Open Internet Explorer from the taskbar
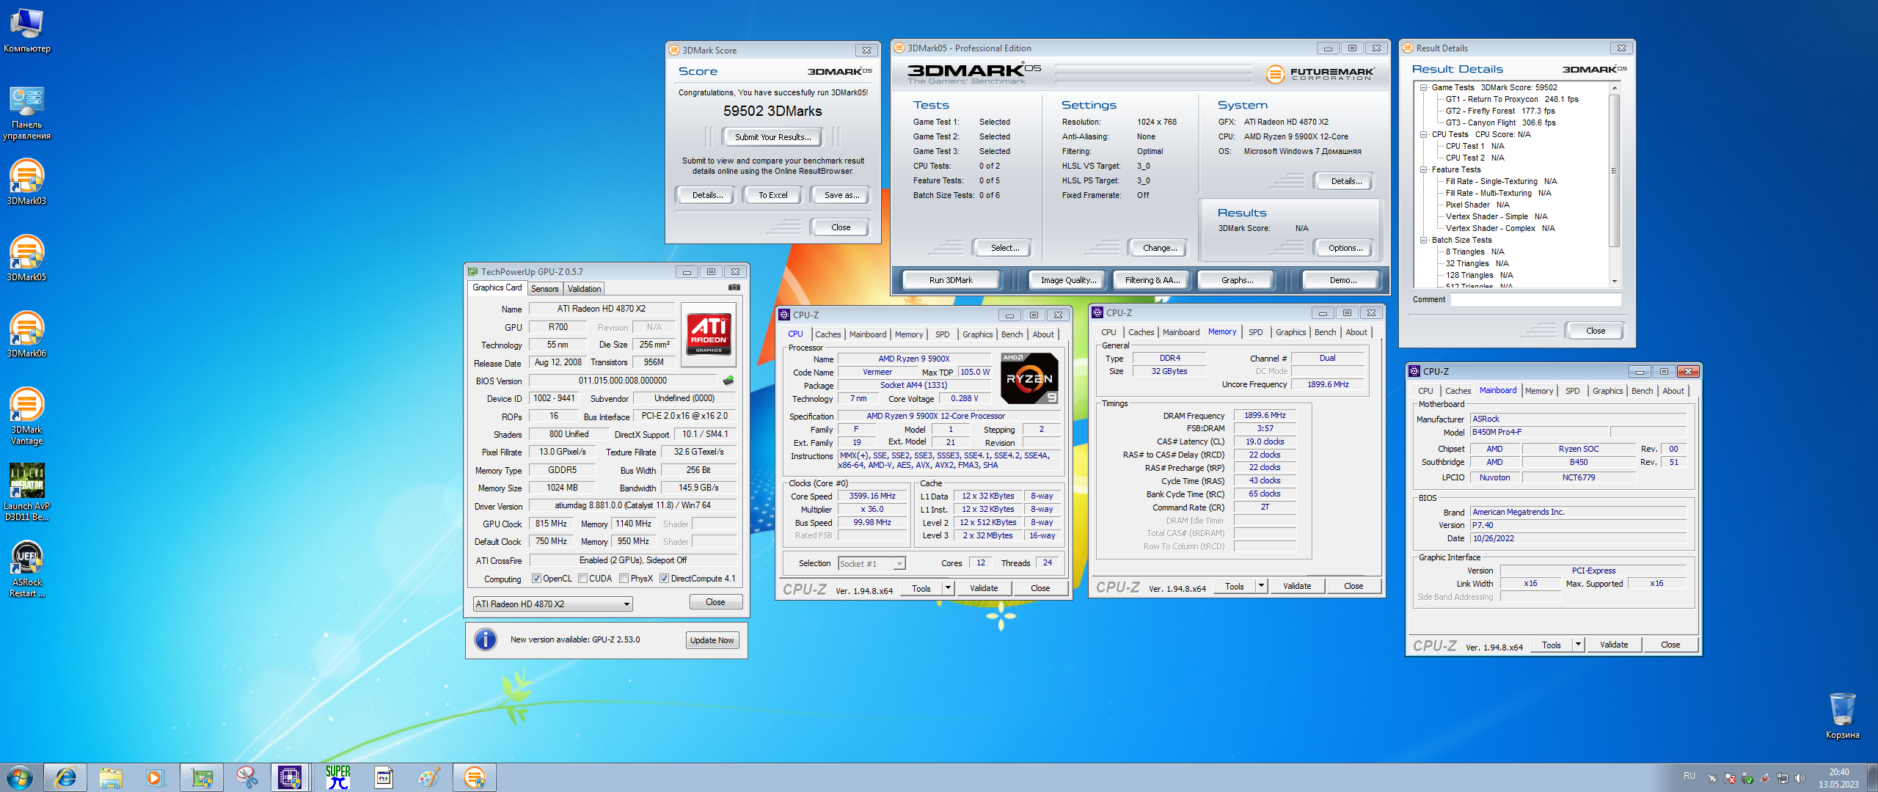Image resolution: width=1878 pixels, height=792 pixels. pos(65,777)
